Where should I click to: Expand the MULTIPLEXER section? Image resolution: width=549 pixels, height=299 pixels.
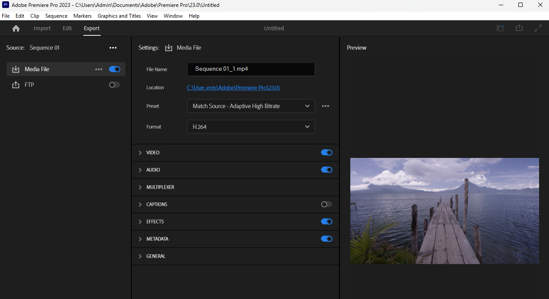[x=140, y=187]
